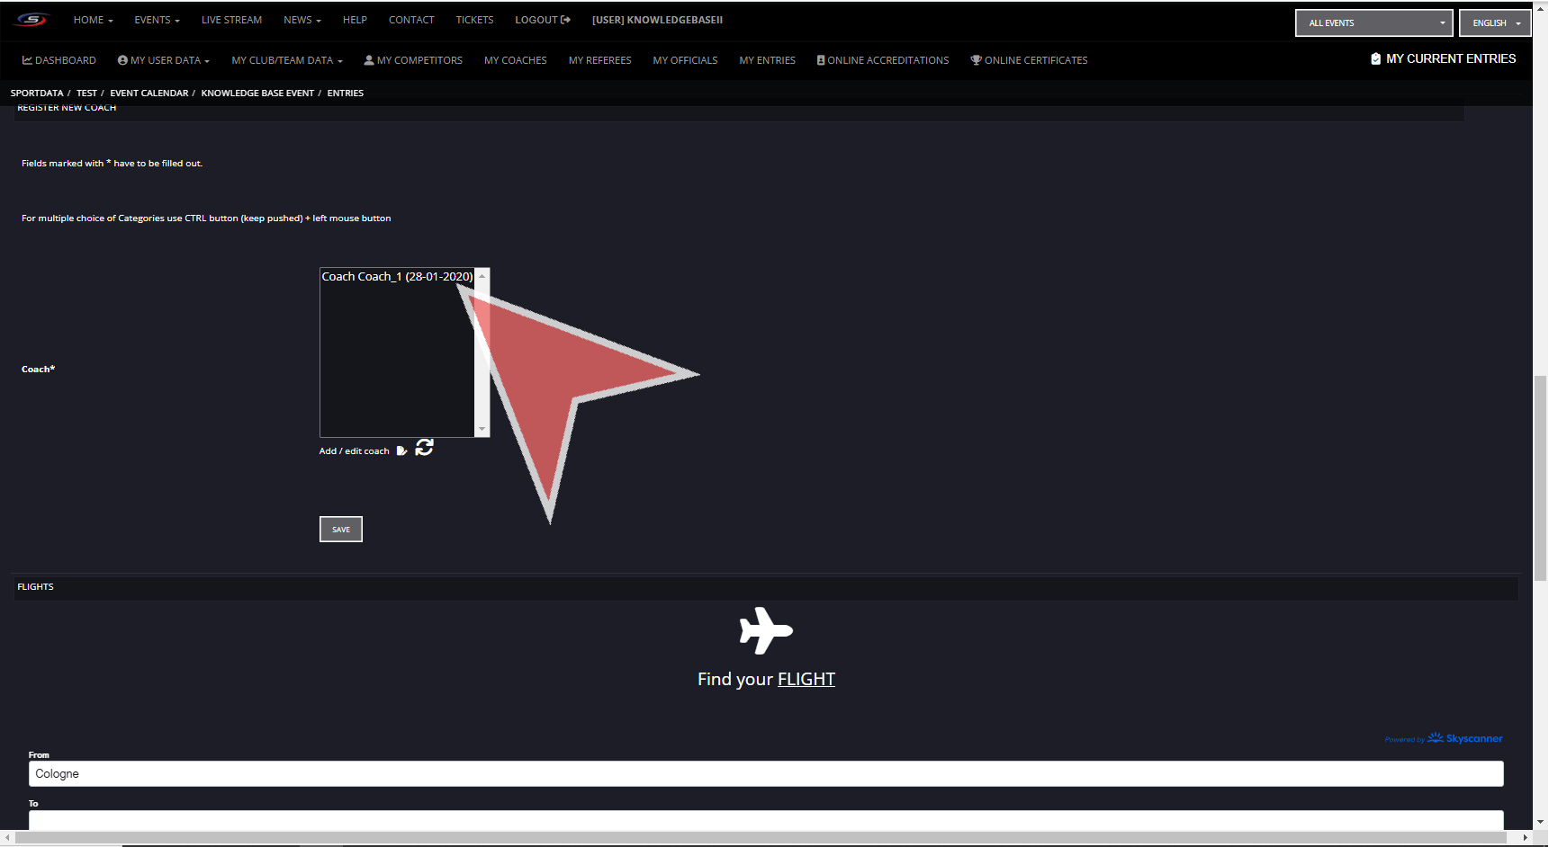Click Event Calendar in breadcrumb
The image size is (1549, 847).
tap(149, 94)
